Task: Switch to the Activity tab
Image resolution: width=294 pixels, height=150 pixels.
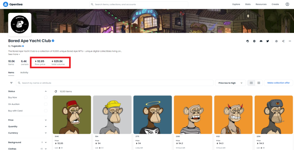Action: [x=24, y=73]
